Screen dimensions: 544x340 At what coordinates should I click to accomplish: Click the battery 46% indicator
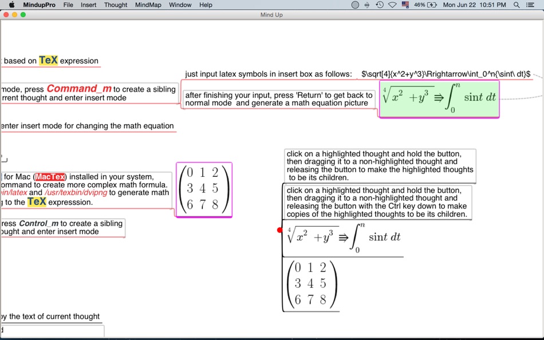425,5
